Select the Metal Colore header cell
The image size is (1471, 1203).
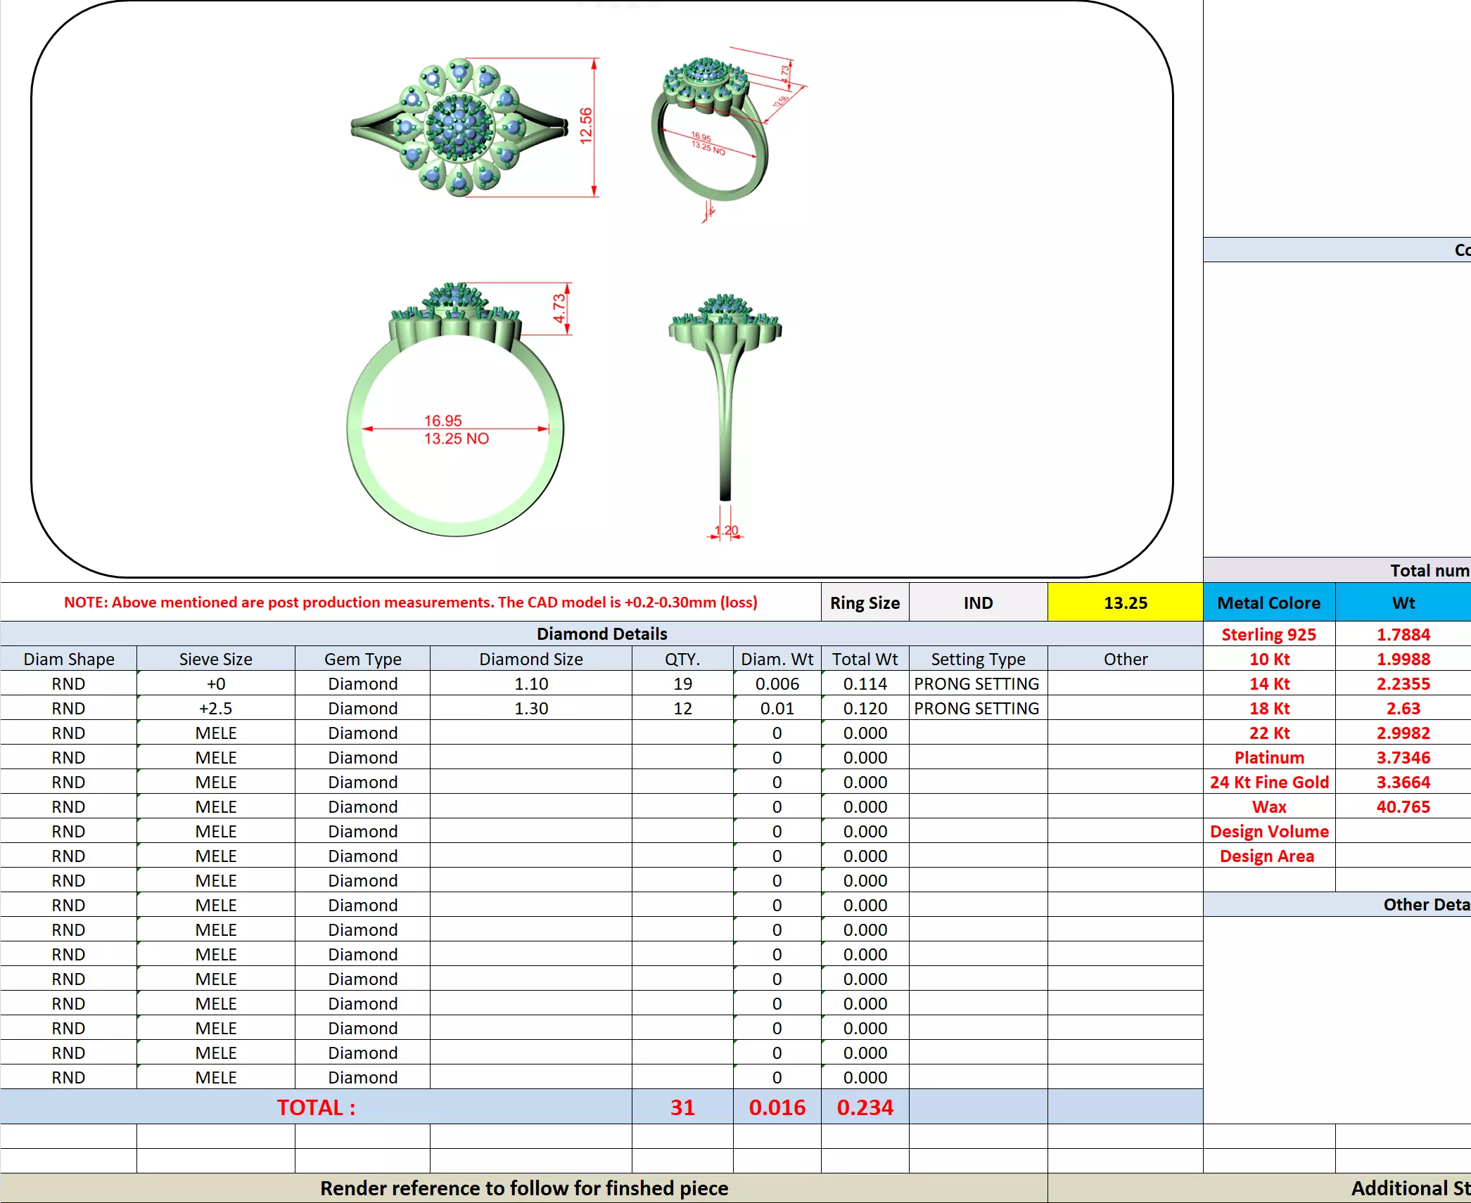pos(1268,603)
